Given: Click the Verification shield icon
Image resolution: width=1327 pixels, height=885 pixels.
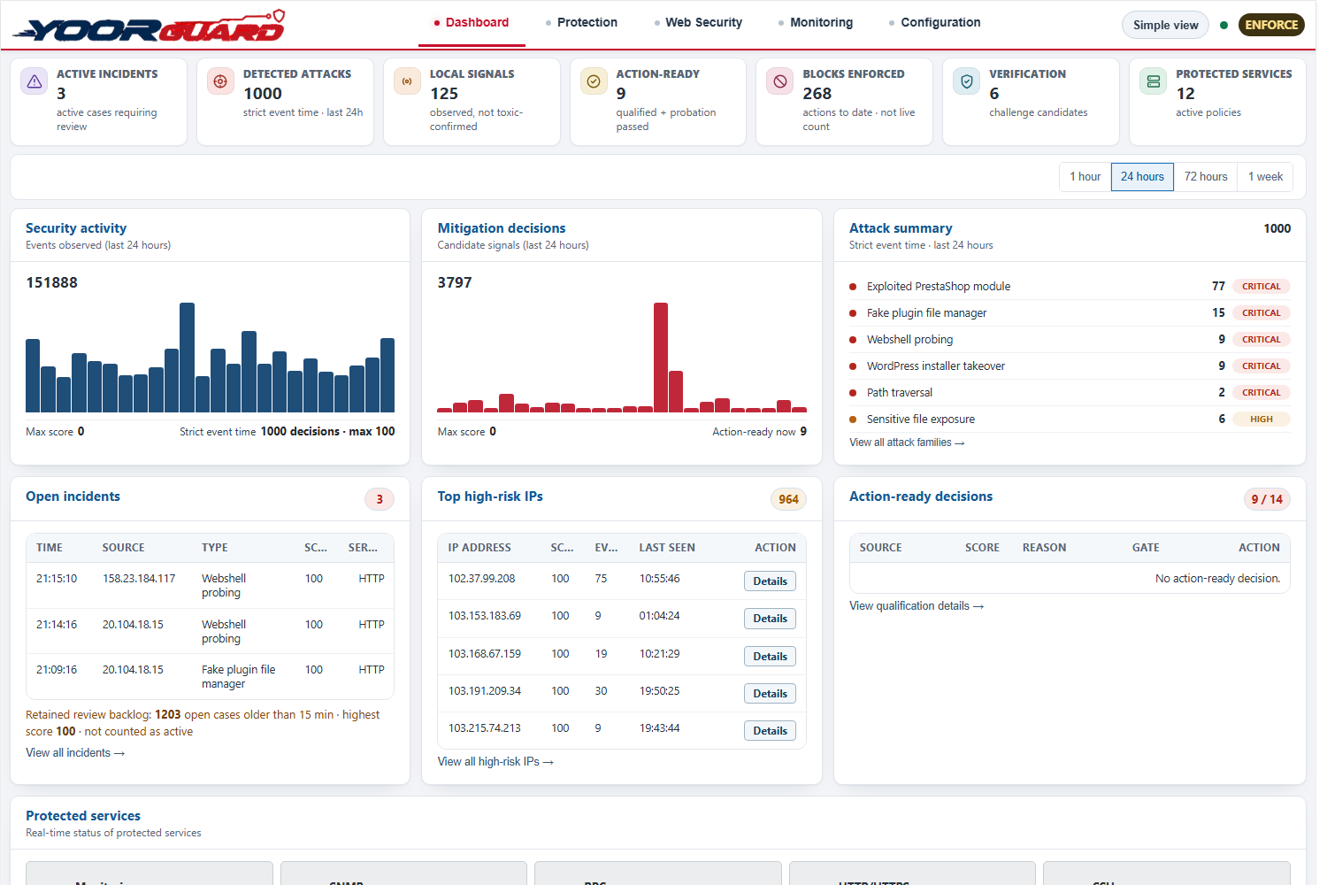Looking at the screenshot, I should [x=967, y=81].
